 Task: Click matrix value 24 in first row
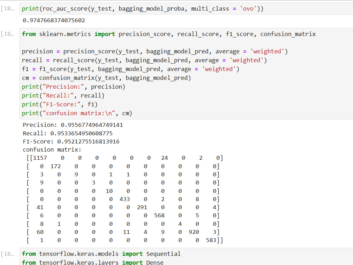click(164, 158)
